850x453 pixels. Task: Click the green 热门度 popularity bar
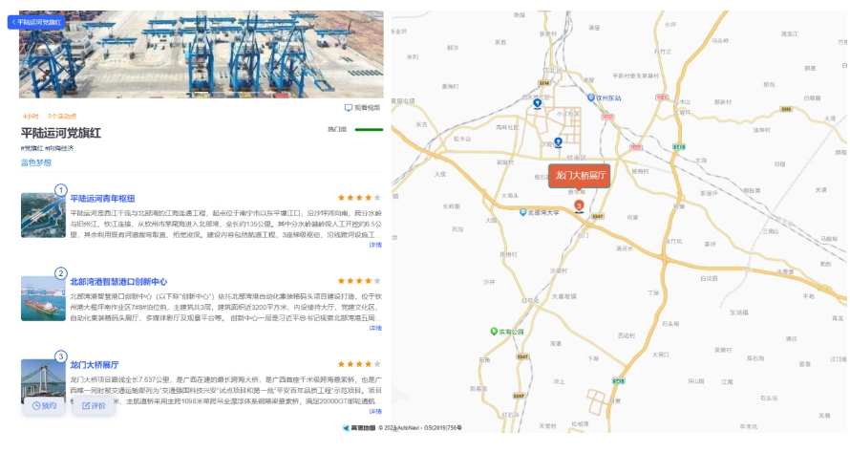pos(369,130)
